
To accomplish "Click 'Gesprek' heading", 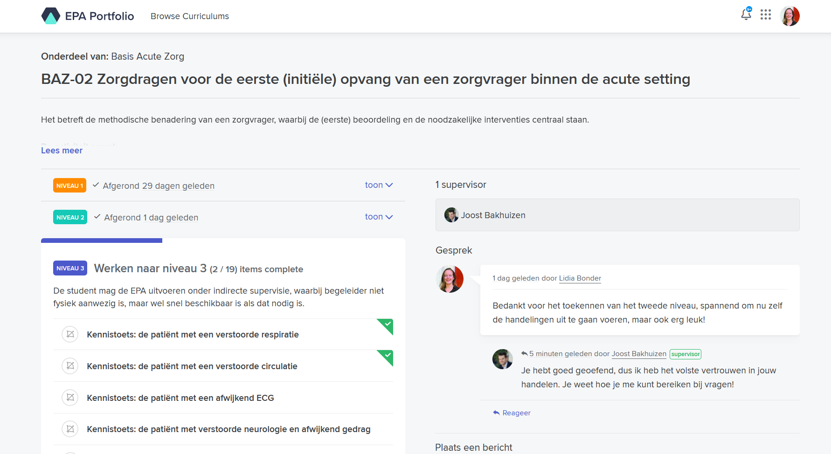I will tap(454, 250).
